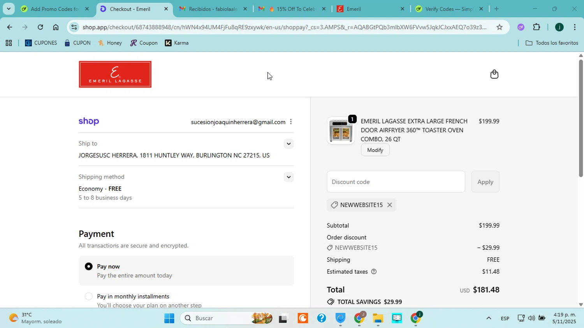Open File Explorer from the taskbar

coord(378,318)
